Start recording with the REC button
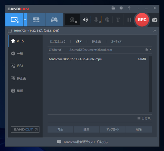This screenshot has height=151, width=164. click(x=142, y=20)
